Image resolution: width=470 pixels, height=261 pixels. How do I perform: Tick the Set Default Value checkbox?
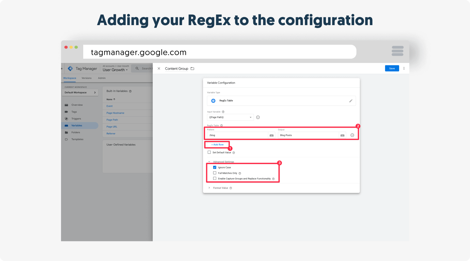tap(209, 152)
